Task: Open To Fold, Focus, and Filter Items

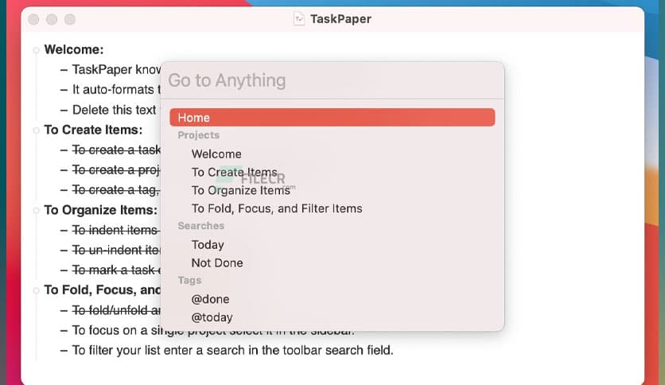Action: tap(276, 208)
